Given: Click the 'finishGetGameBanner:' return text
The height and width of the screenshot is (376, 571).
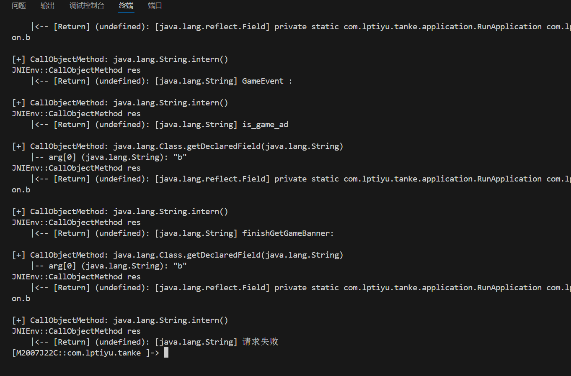Looking at the screenshot, I should coord(288,233).
